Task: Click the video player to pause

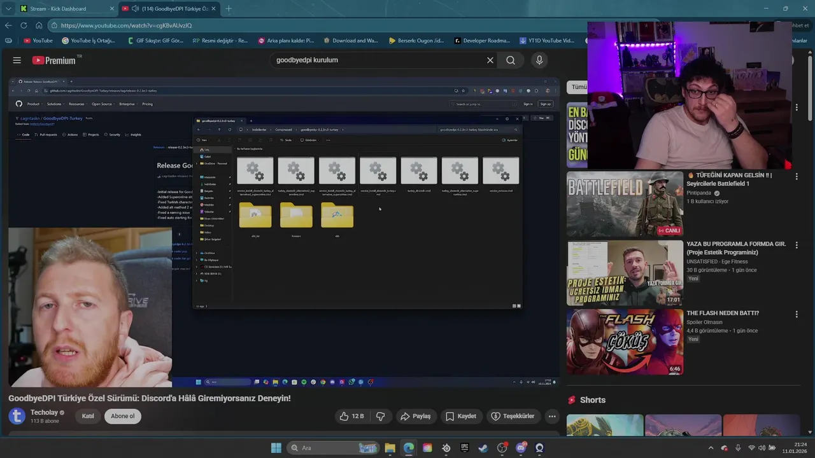Action: pyautogui.click(x=283, y=232)
